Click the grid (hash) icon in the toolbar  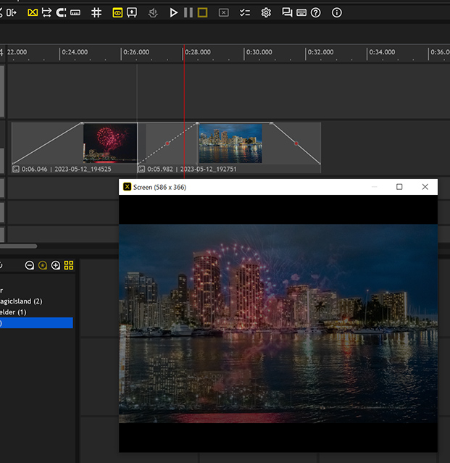(96, 12)
